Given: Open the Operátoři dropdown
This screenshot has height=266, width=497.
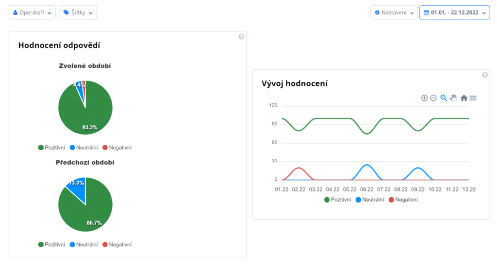Looking at the screenshot, I should (32, 13).
